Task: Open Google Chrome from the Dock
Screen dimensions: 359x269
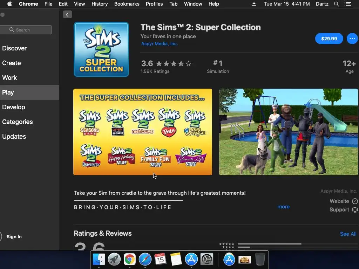Action: [130, 260]
